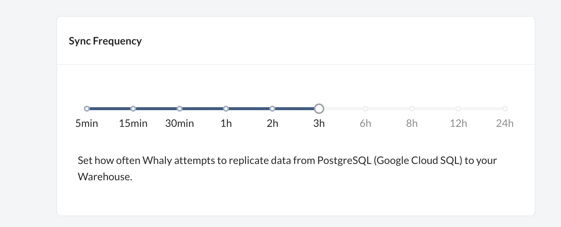
Task: Move sync frequency to 12h dot
Action: tap(458, 109)
